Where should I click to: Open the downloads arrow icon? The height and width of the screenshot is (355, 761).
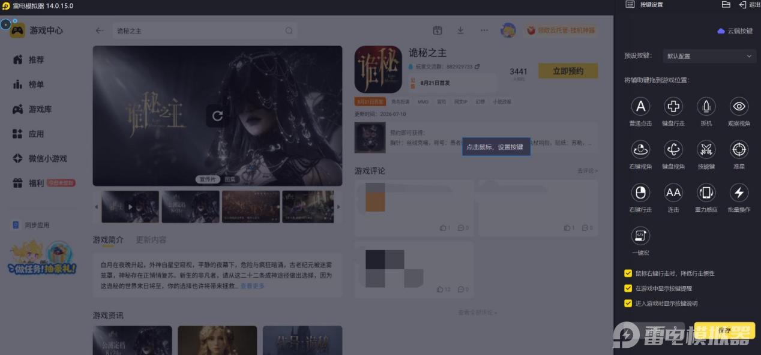460,31
